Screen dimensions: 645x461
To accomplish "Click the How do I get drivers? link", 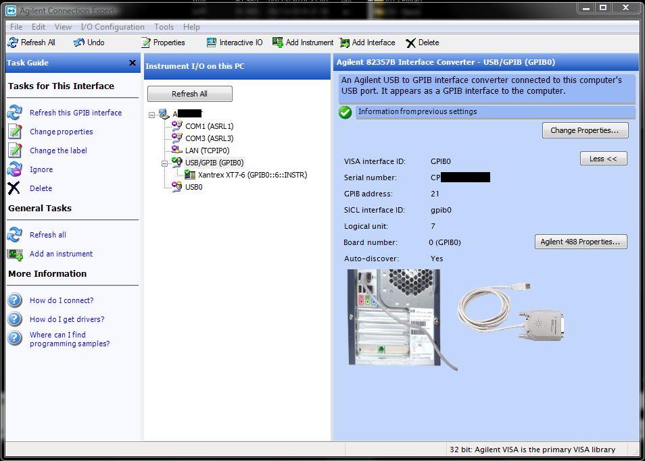I will pyautogui.click(x=67, y=319).
